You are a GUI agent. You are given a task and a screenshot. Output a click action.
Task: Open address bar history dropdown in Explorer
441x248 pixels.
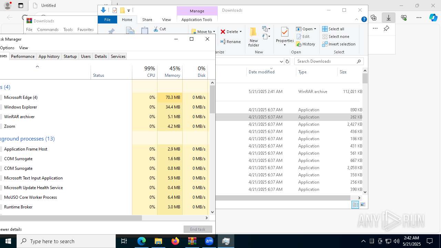pyautogui.click(x=281, y=61)
